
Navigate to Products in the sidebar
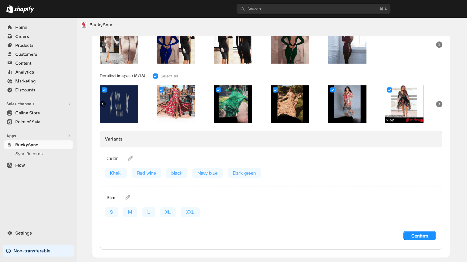click(24, 45)
